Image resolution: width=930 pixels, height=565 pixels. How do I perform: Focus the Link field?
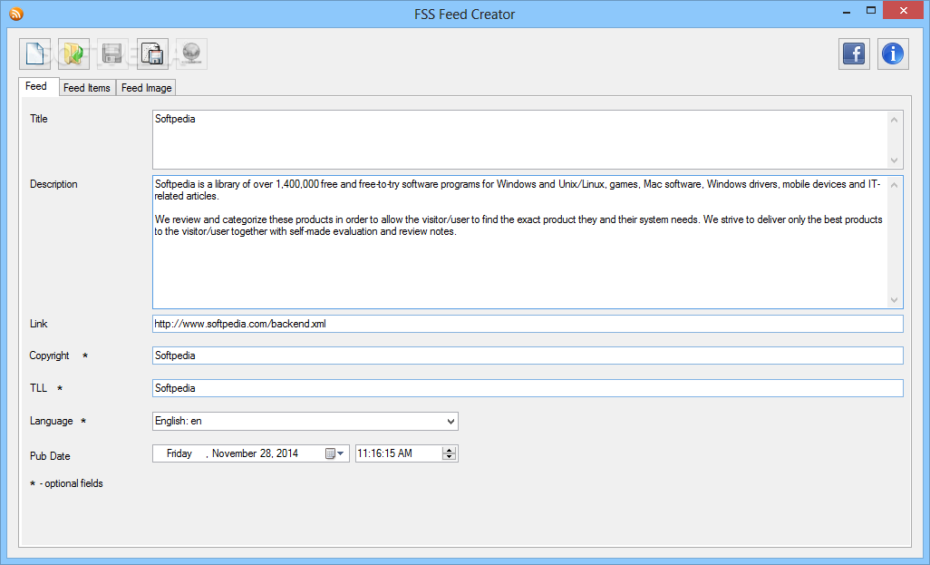(528, 324)
